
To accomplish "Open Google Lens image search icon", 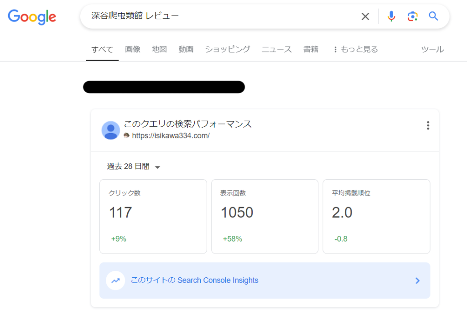I will tap(412, 16).
